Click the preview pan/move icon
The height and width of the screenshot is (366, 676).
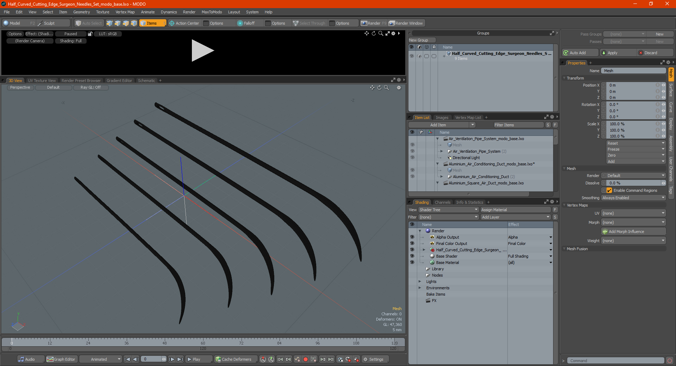click(x=367, y=33)
